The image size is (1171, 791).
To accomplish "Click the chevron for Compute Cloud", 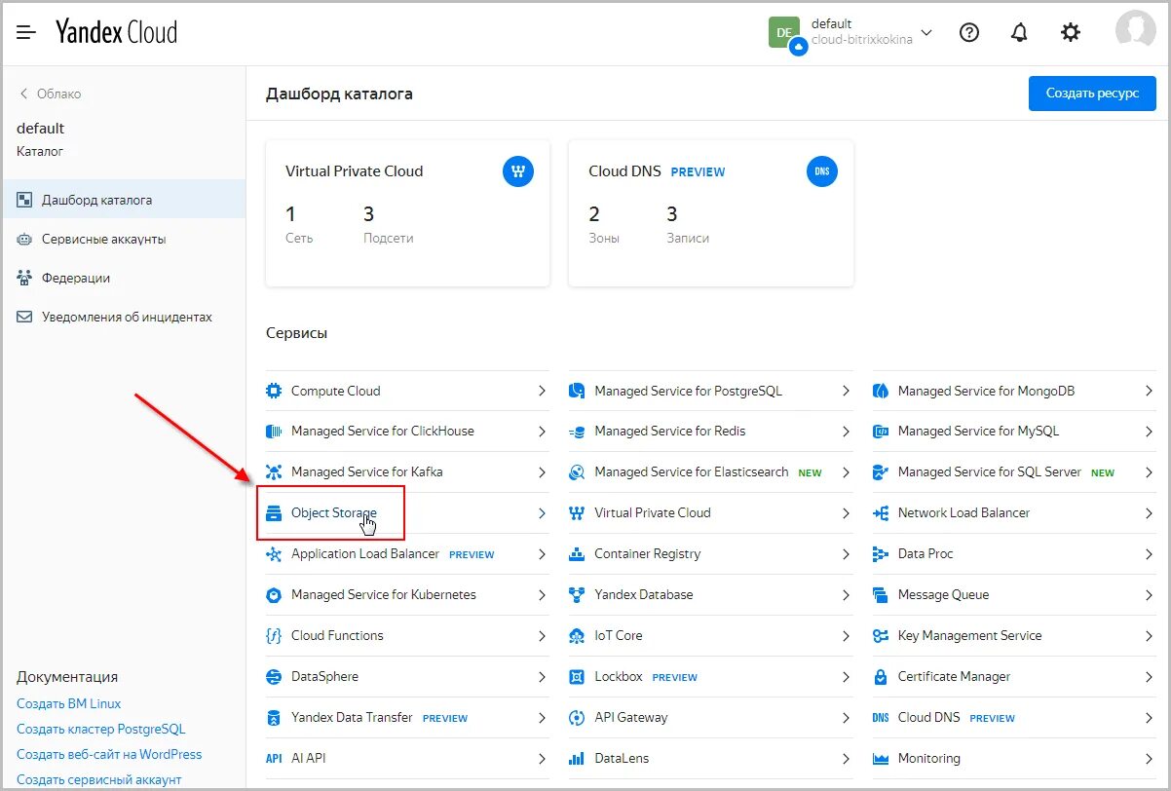I will pyautogui.click(x=542, y=391).
